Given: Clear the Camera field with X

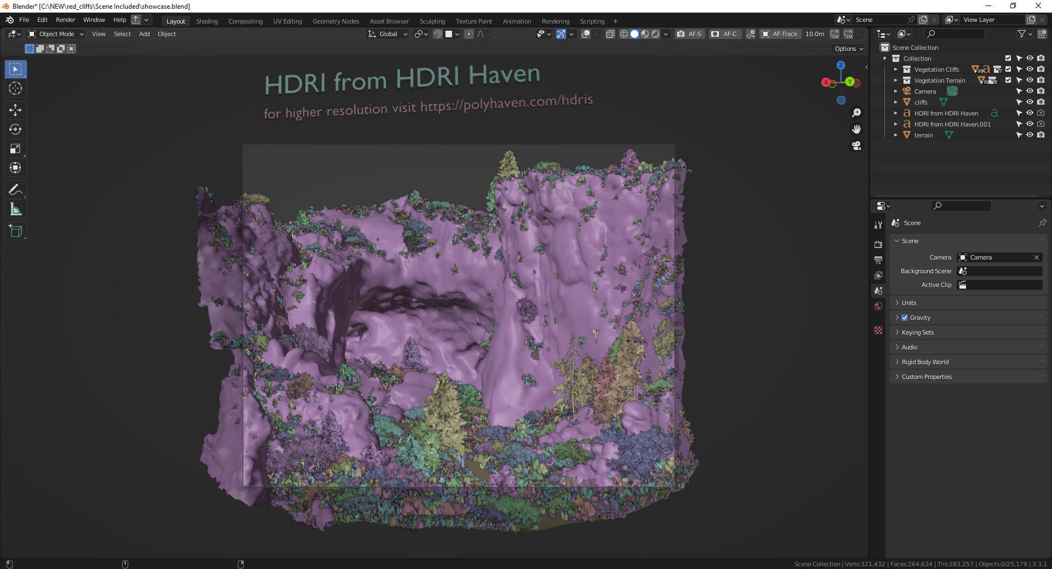Looking at the screenshot, I should click(1037, 257).
